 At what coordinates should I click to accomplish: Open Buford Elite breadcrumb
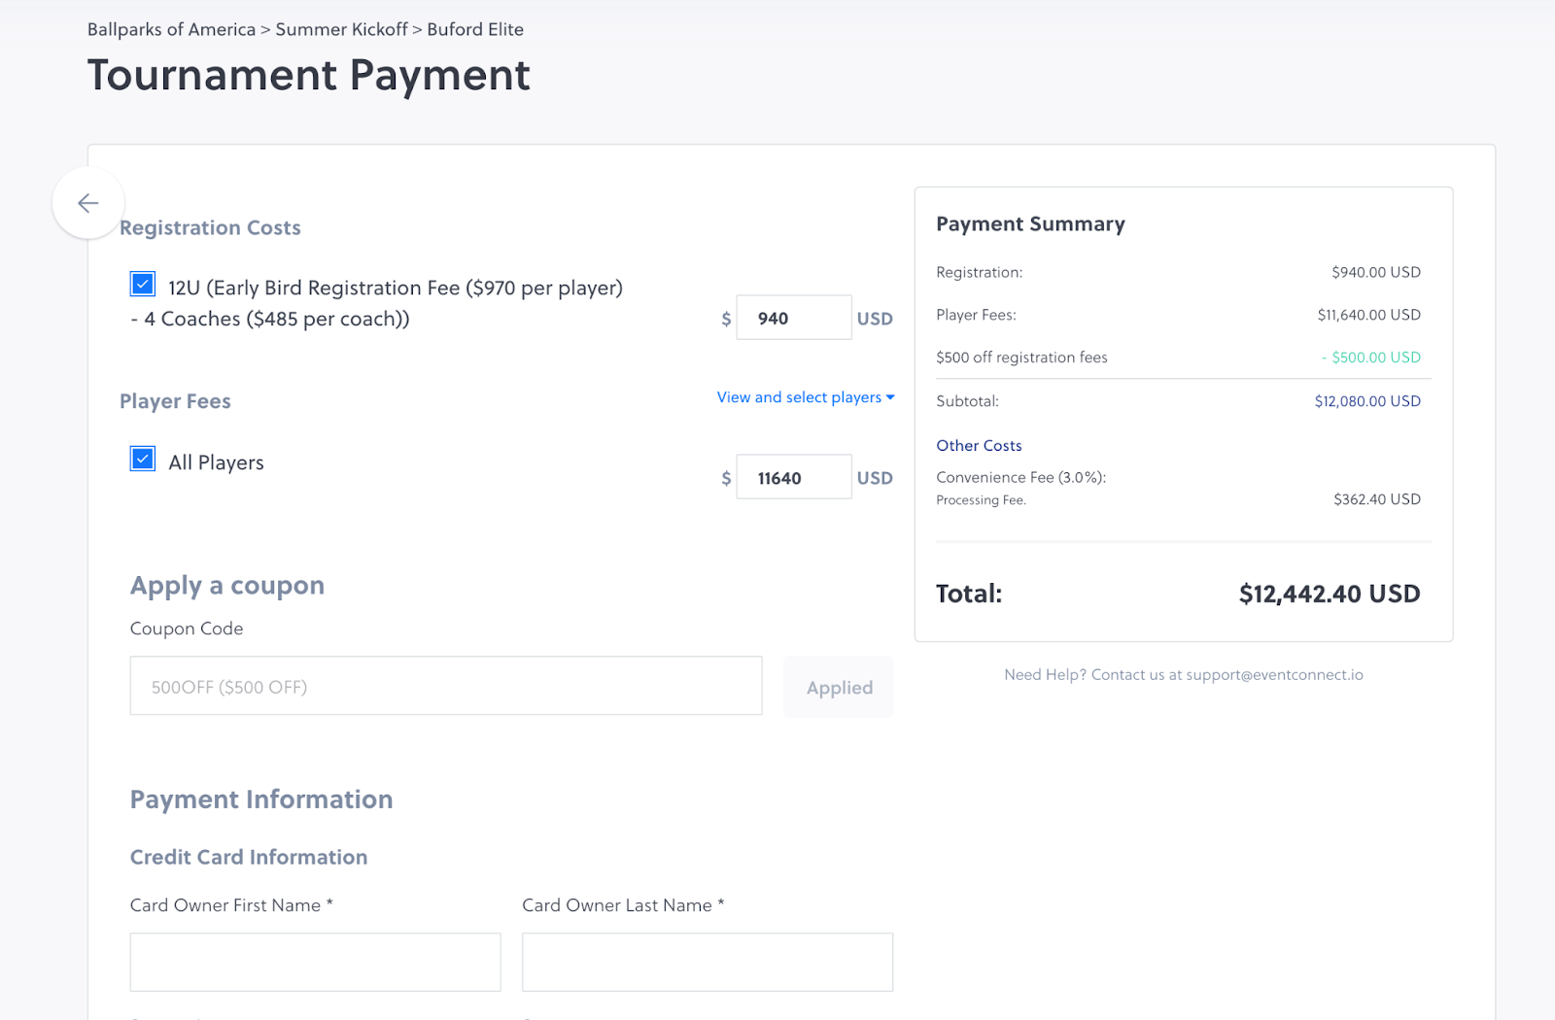475,29
